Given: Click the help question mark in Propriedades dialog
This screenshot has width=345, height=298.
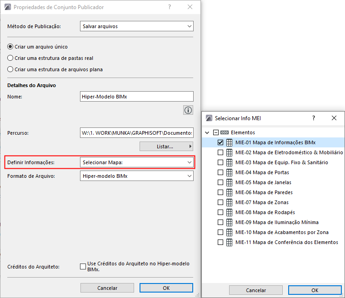Looking at the screenshot, I should click(x=170, y=7).
